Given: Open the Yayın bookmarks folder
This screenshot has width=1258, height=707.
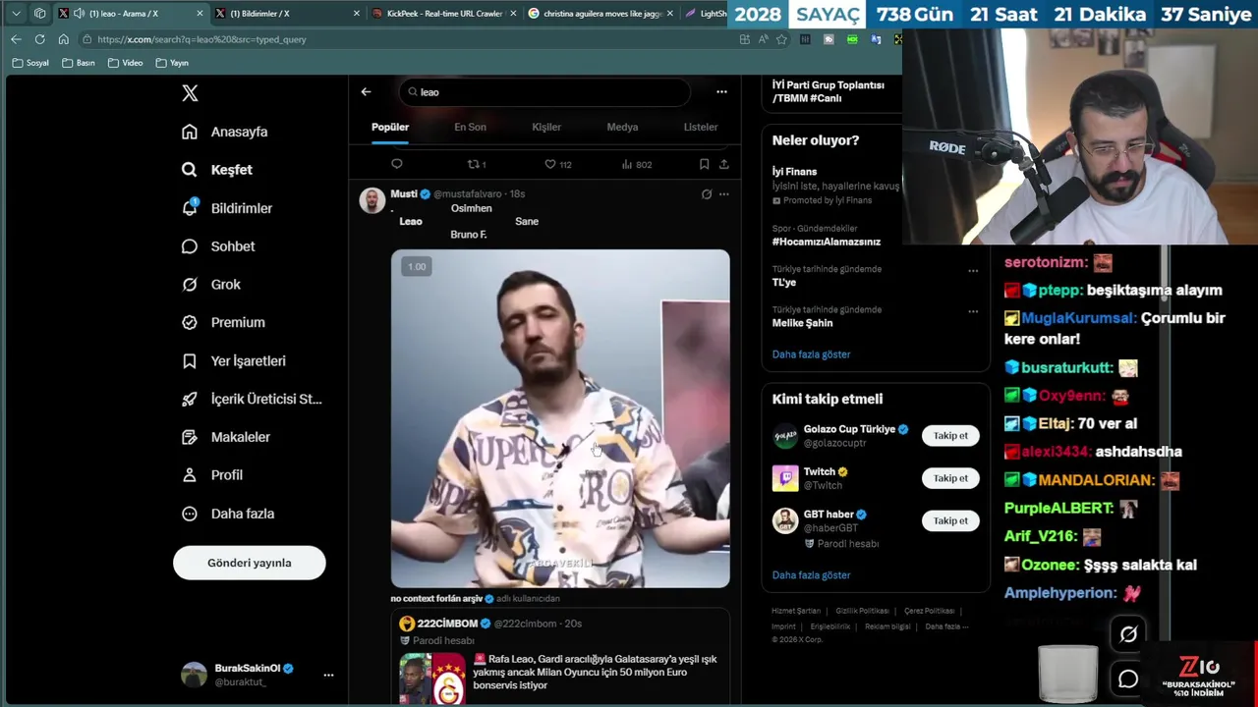Looking at the screenshot, I should pos(172,63).
